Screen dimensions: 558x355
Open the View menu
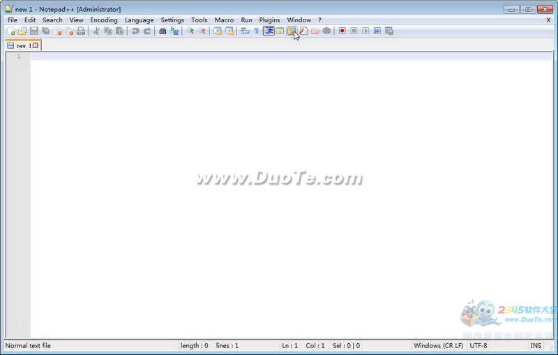point(76,20)
